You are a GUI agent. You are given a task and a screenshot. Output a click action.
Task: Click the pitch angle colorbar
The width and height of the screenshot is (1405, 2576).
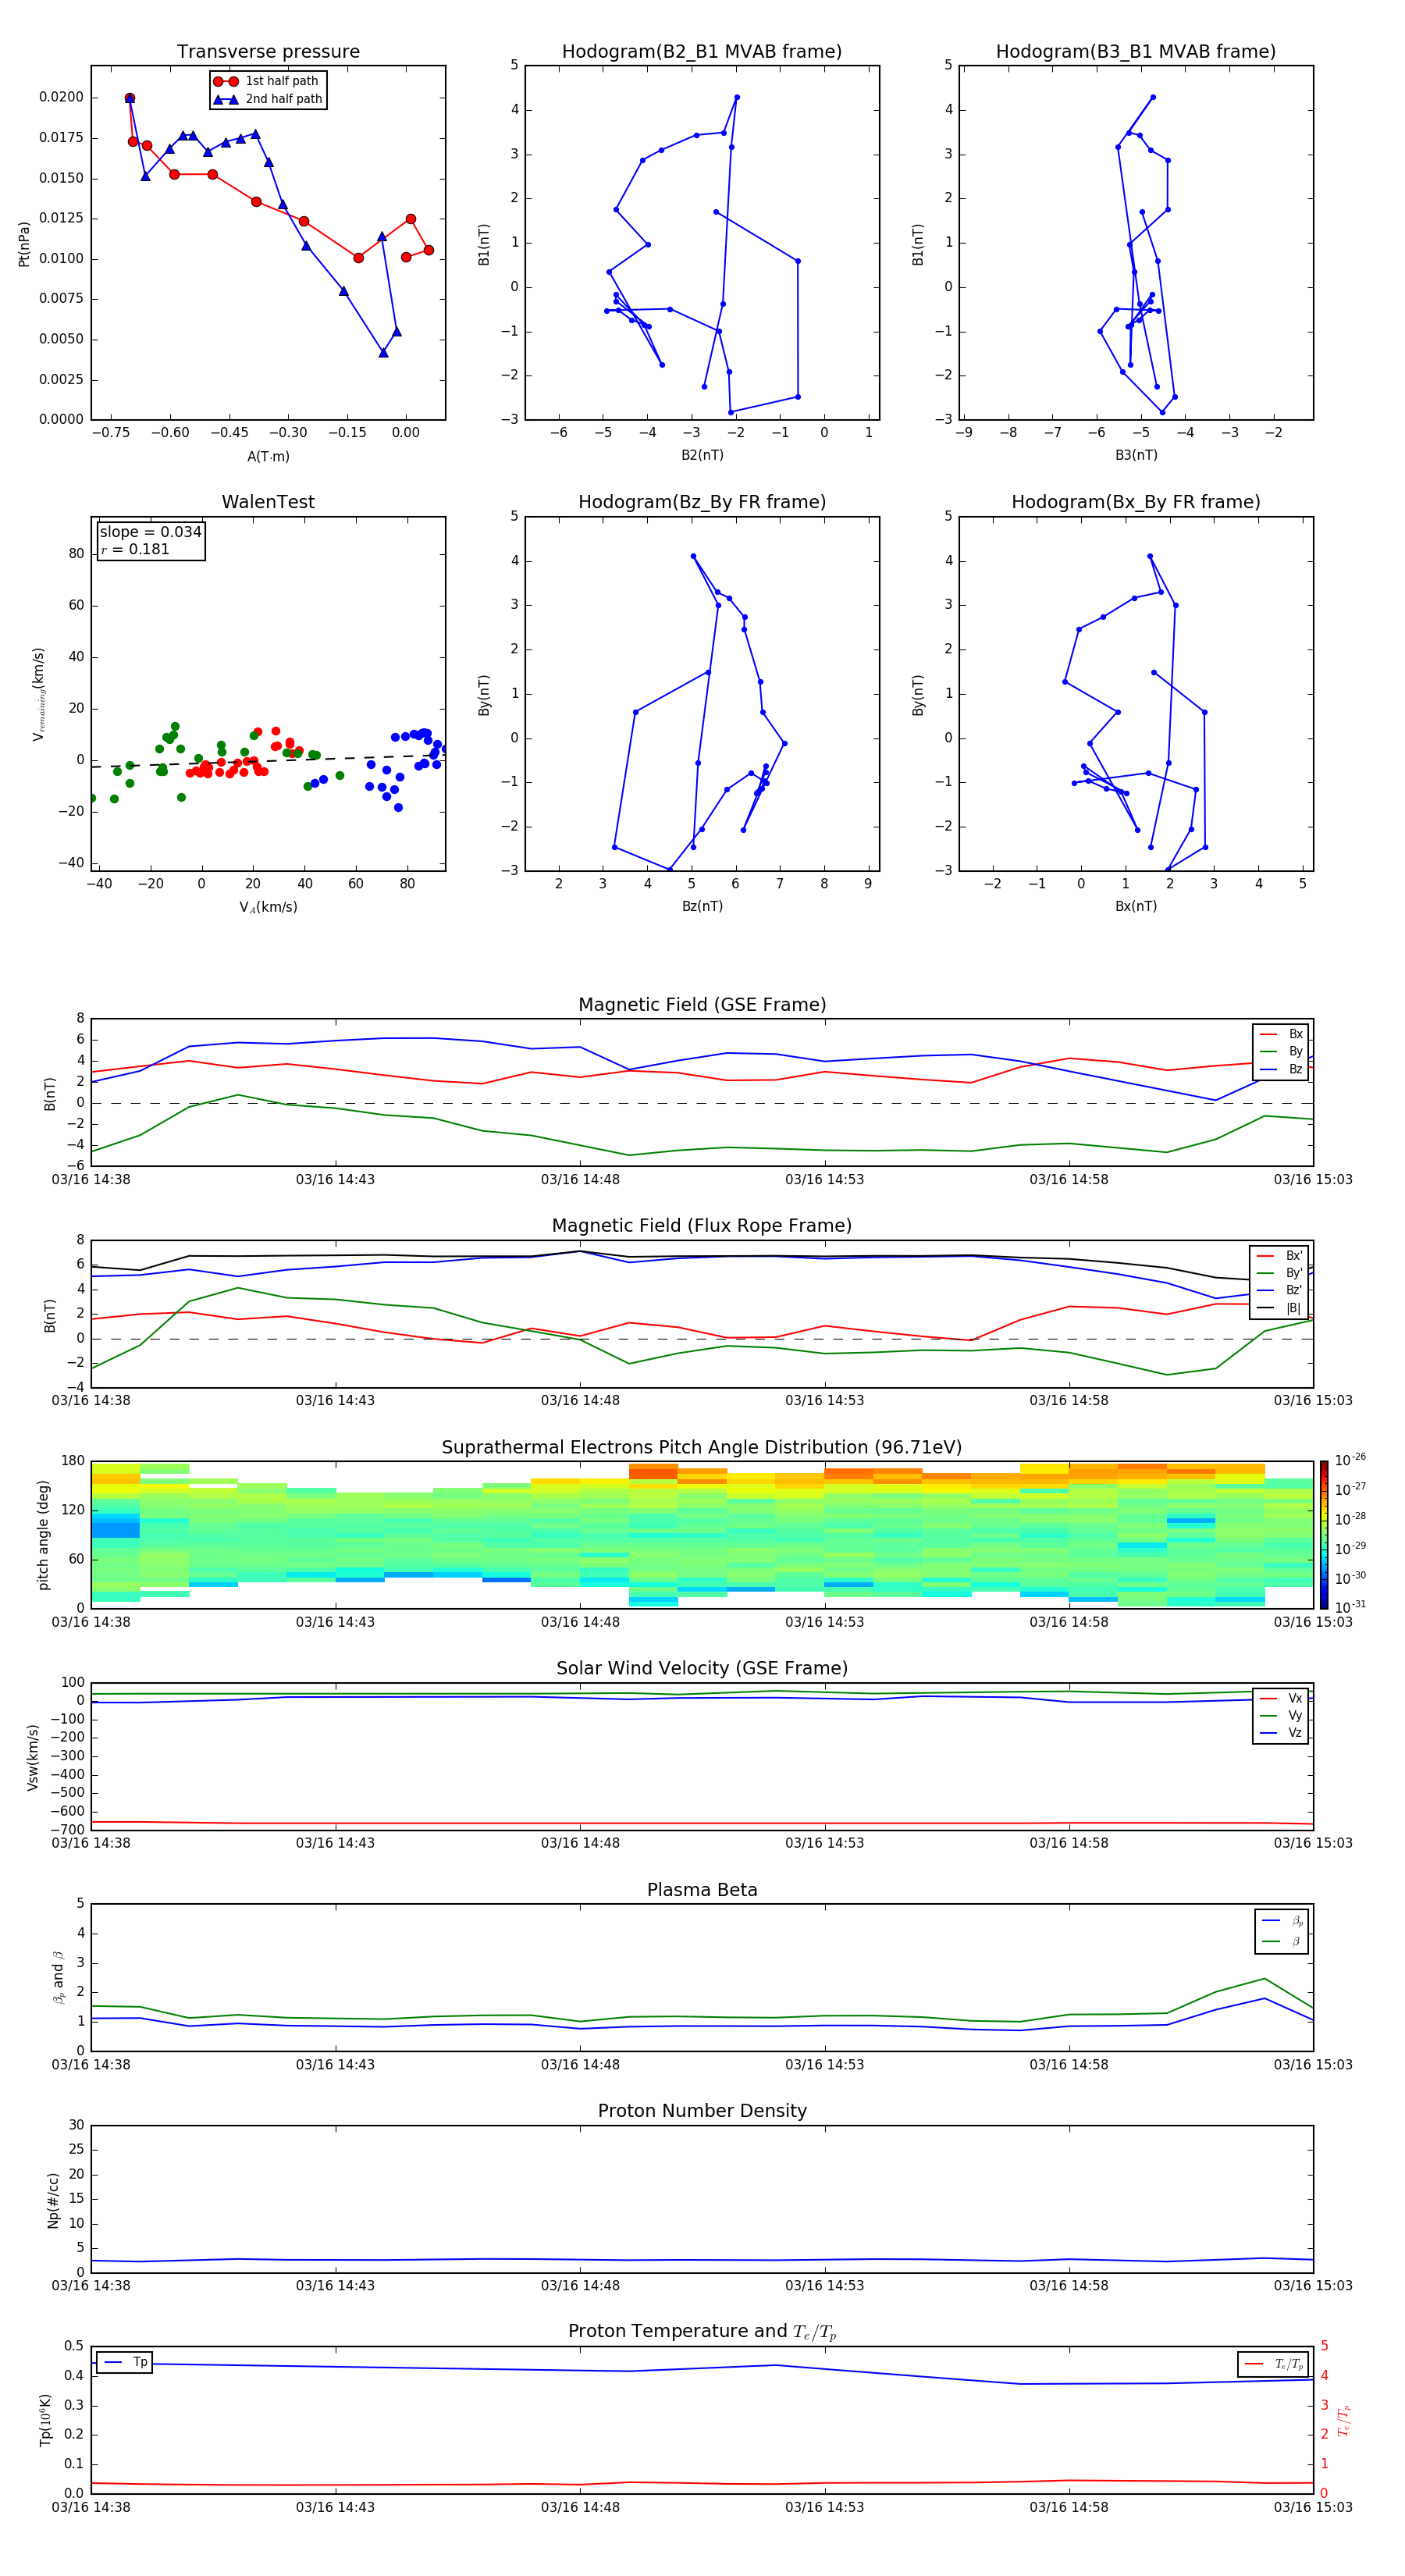[1324, 1535]
